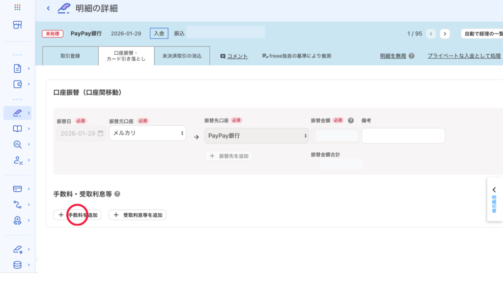
Task: Open the app launcher grid icon
Action: 17,7
